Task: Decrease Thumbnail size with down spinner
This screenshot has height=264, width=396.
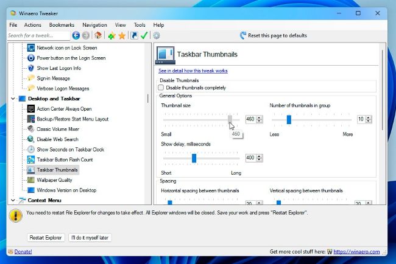Action: [x=259, y=121]
